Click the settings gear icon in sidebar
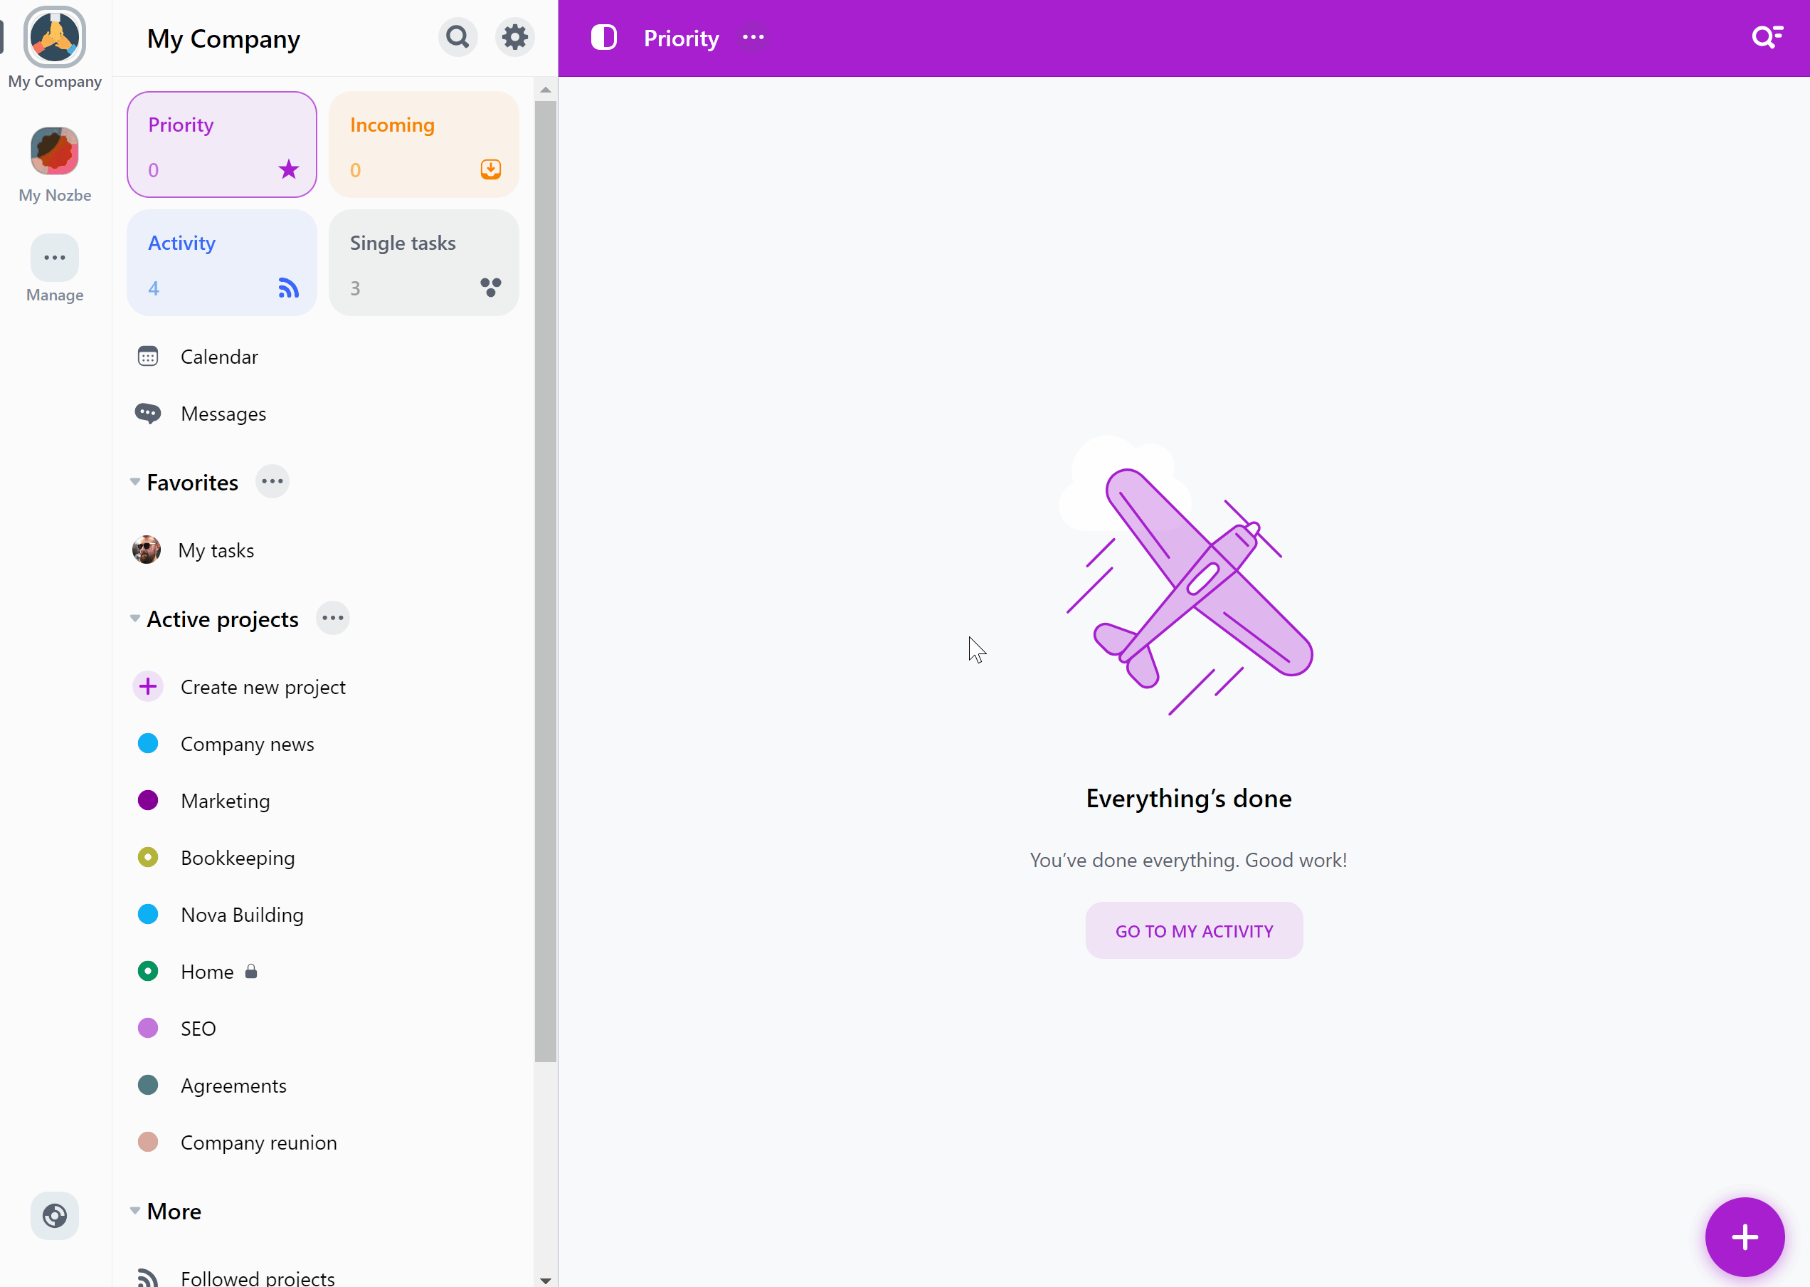 tap(514, 36)
